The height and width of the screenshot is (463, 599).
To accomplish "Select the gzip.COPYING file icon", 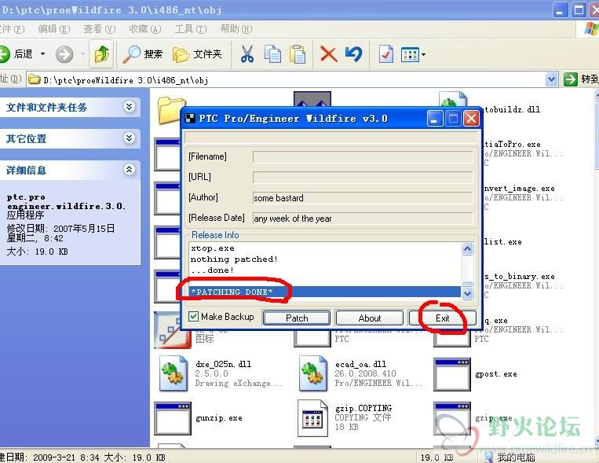I will tap(312, 418).
